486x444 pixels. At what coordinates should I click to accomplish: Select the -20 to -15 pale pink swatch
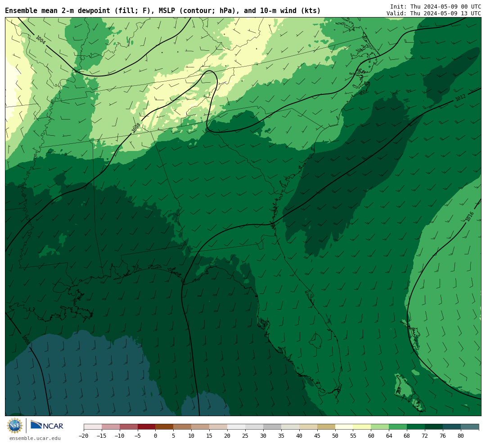[93, 427]
